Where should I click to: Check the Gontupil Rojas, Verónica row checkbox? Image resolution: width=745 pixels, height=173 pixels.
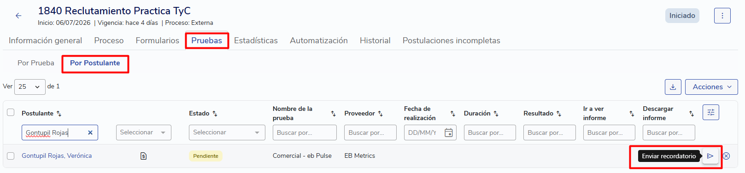click(11, 156)
